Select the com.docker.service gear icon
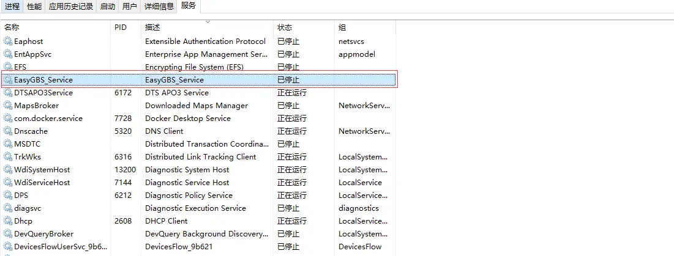The height and width of the screenshot is (256, 674). click(x=7, y=119)
